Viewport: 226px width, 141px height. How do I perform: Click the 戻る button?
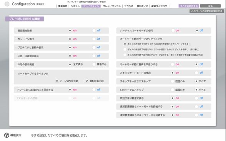(x=211, y=6)
